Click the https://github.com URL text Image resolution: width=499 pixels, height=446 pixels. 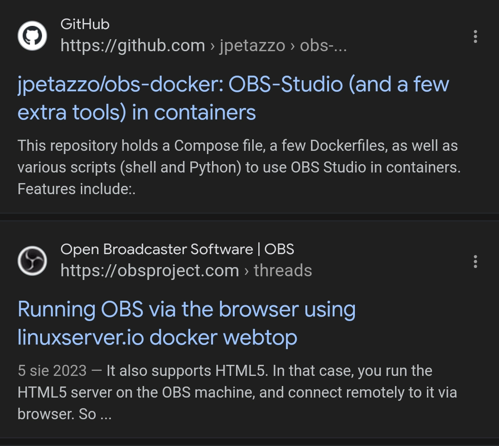click(133, 46)
